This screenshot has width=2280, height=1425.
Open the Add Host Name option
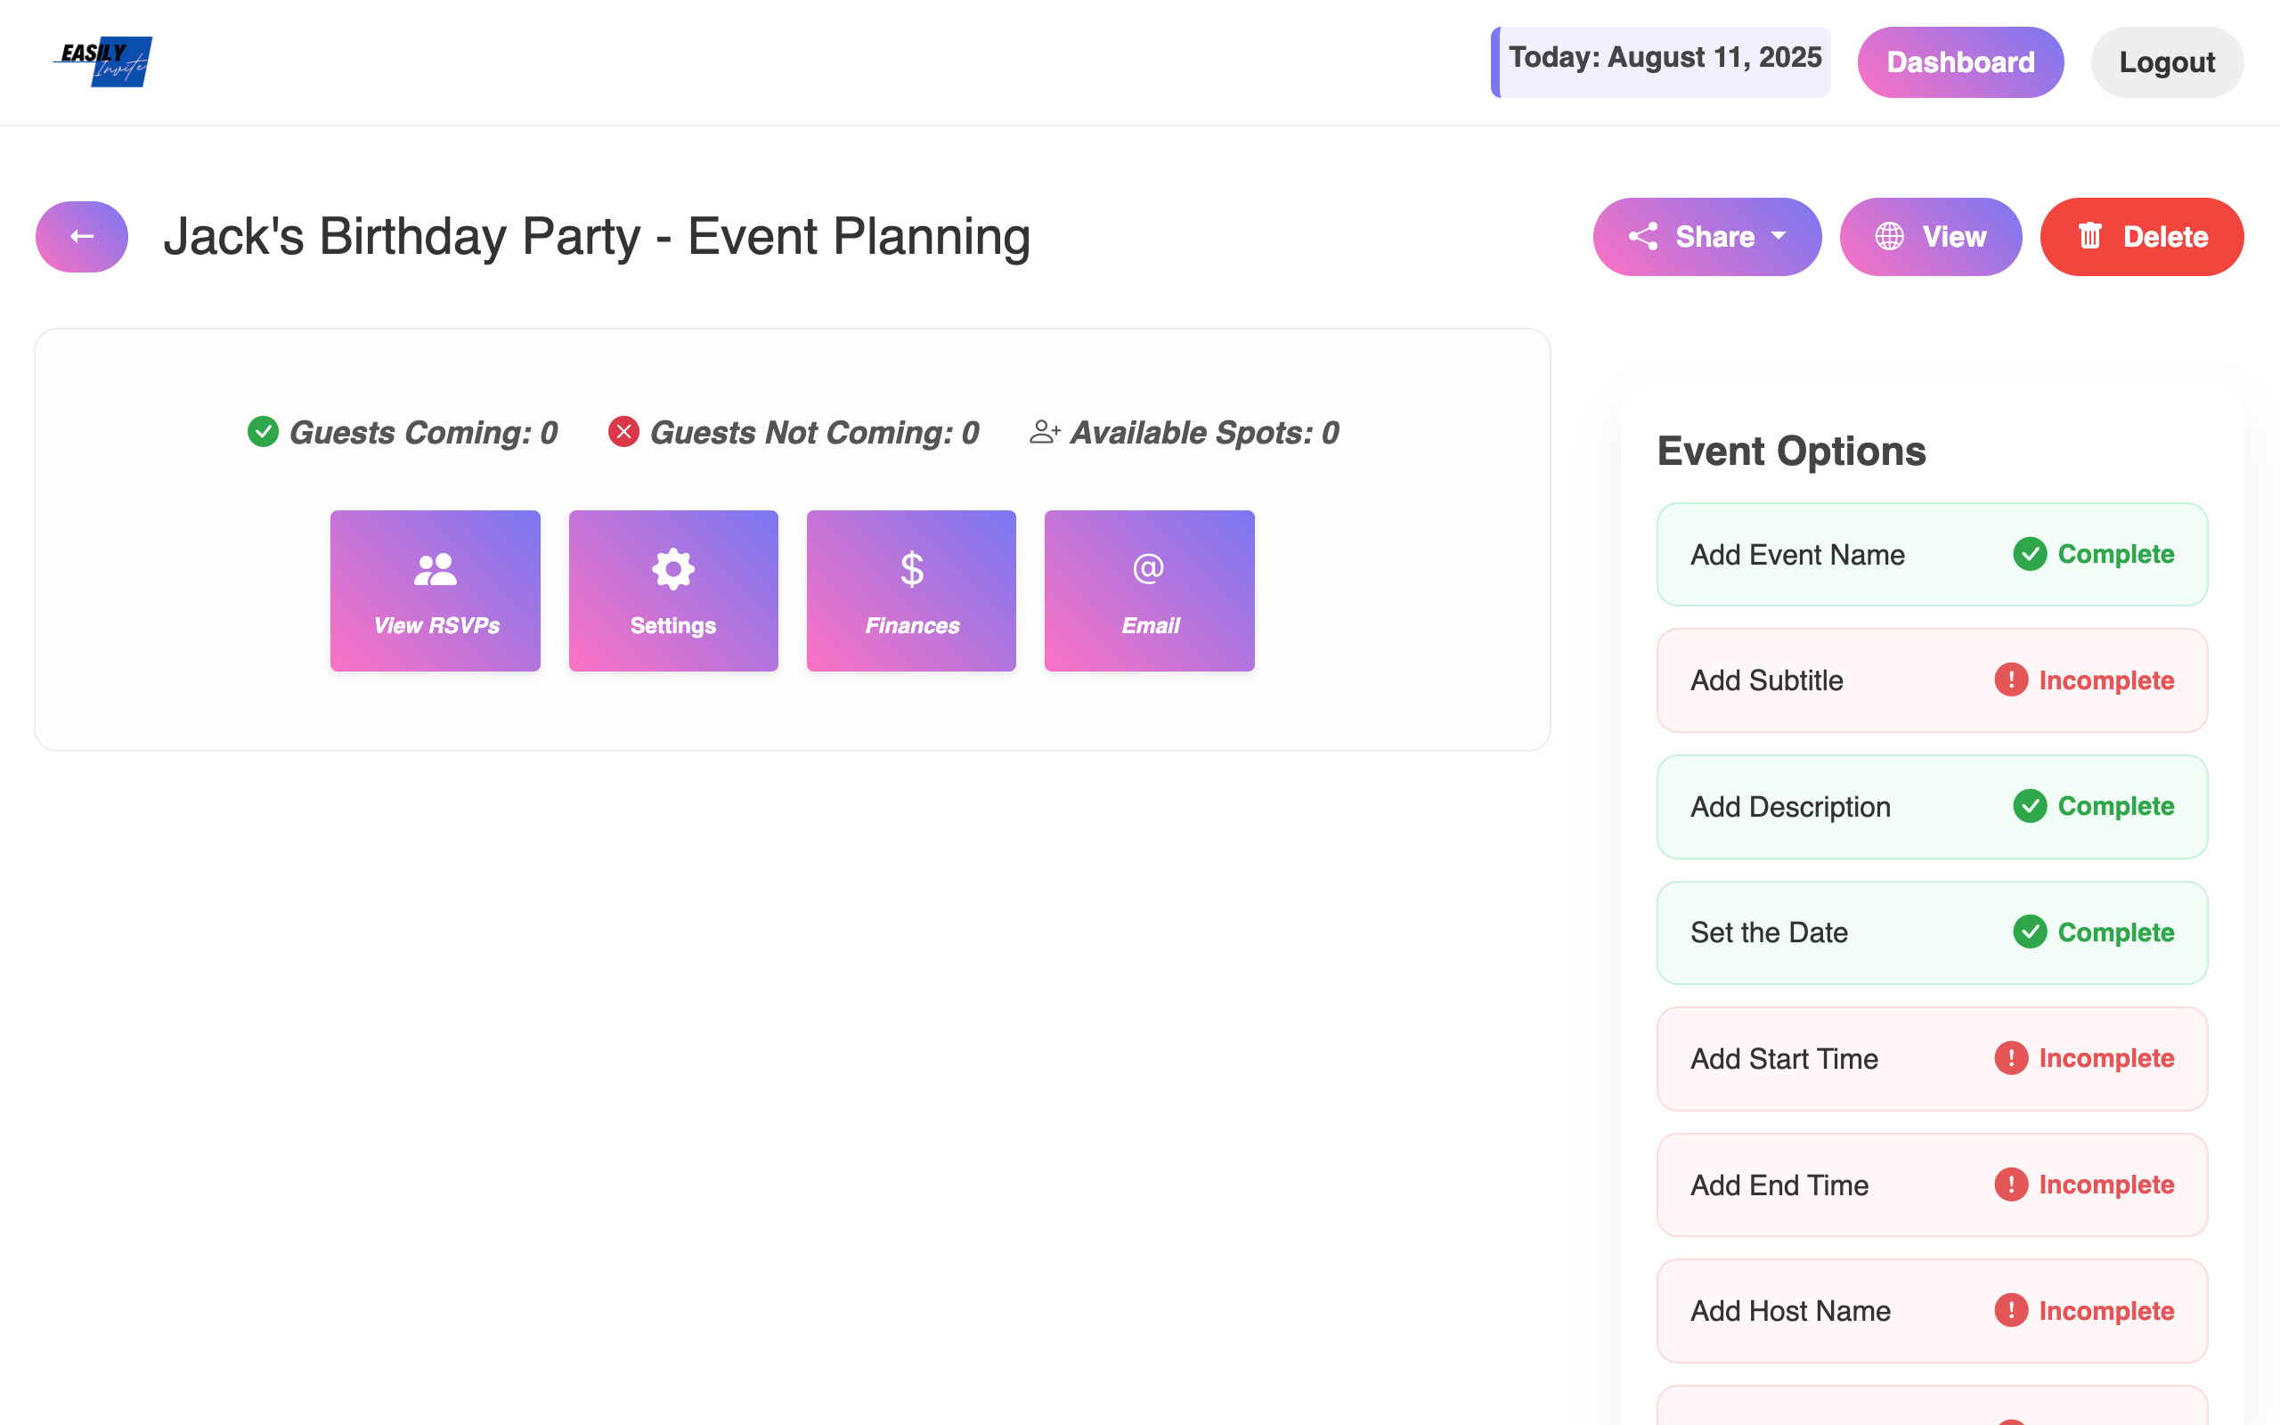[x=1932, y=1311]
